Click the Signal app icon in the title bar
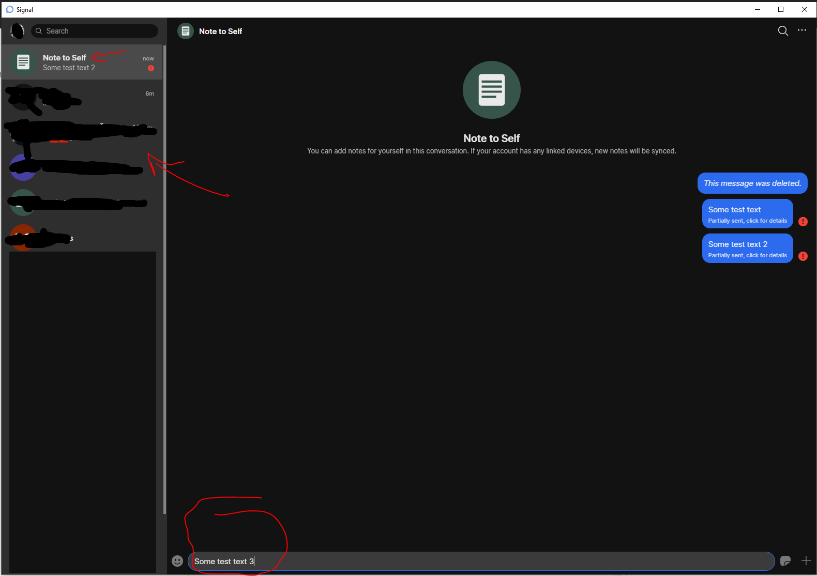Screen dimensions: 817x576 pos(9,9)
